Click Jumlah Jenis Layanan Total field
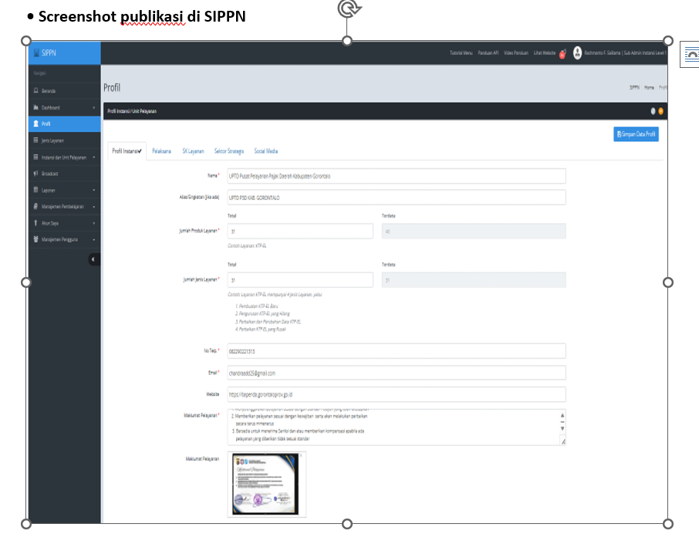699x534 pixels. click(300, 280)
